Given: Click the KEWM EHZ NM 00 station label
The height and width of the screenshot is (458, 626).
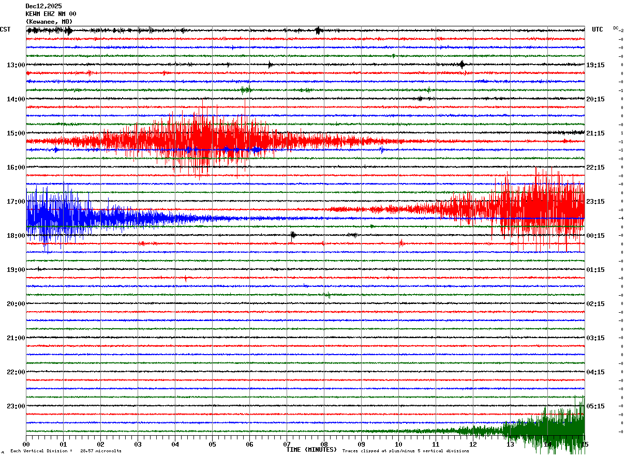Looking at the screenshot, I should pyautogui.click(x=51, y=14).
